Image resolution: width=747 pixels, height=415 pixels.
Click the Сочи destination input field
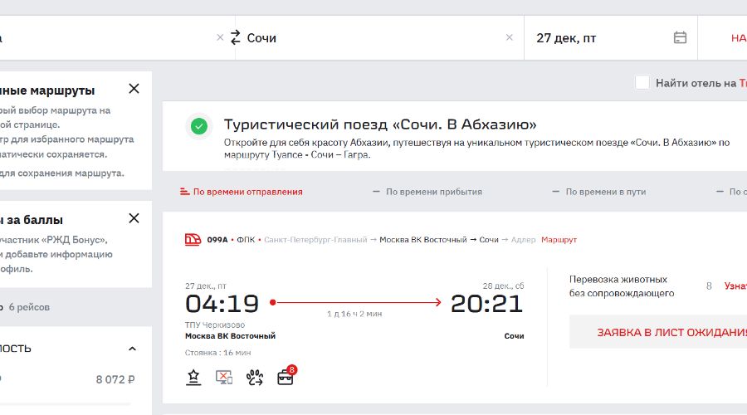pos(373,37)
